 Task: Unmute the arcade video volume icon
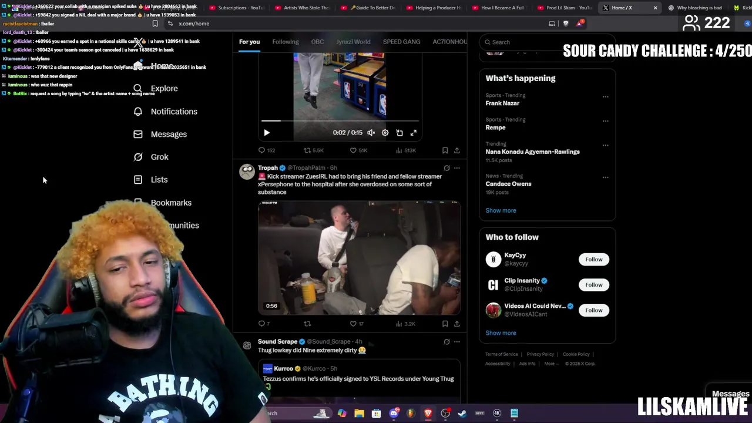[x=371, y=133]
